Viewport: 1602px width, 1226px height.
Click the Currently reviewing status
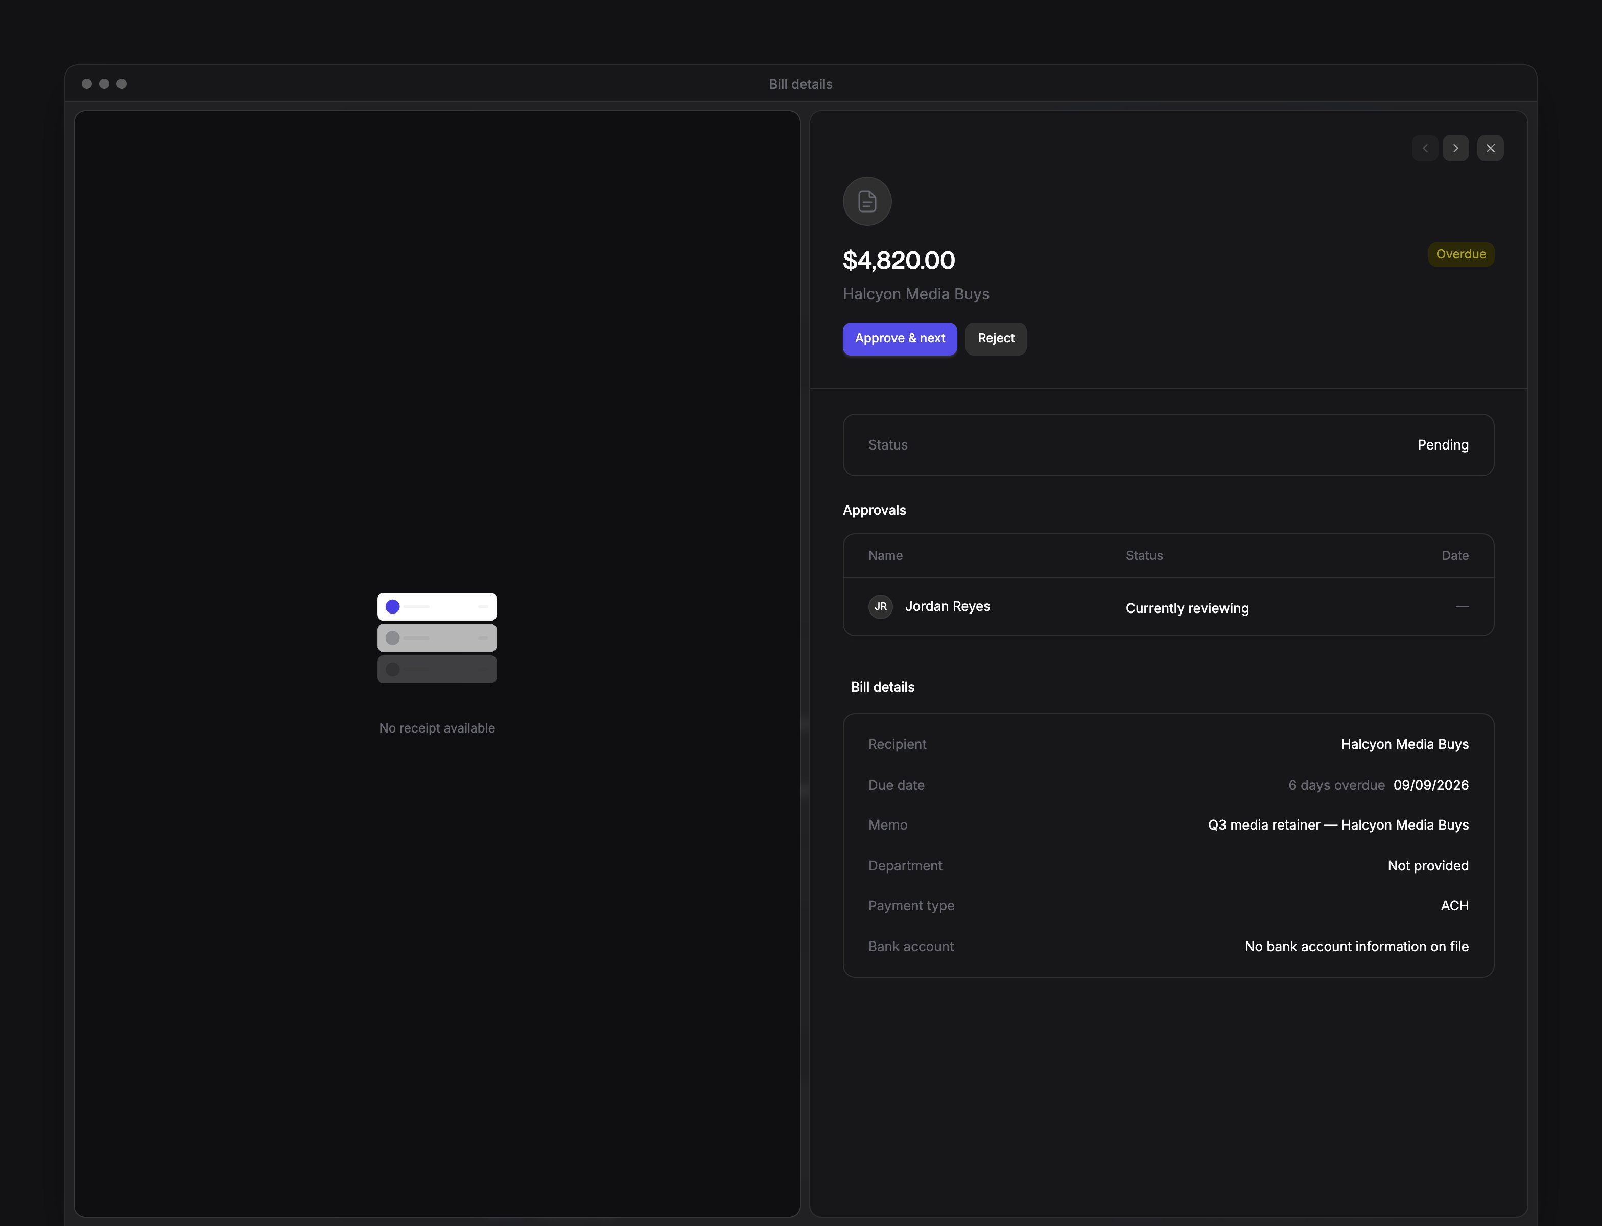[1187, 608]
